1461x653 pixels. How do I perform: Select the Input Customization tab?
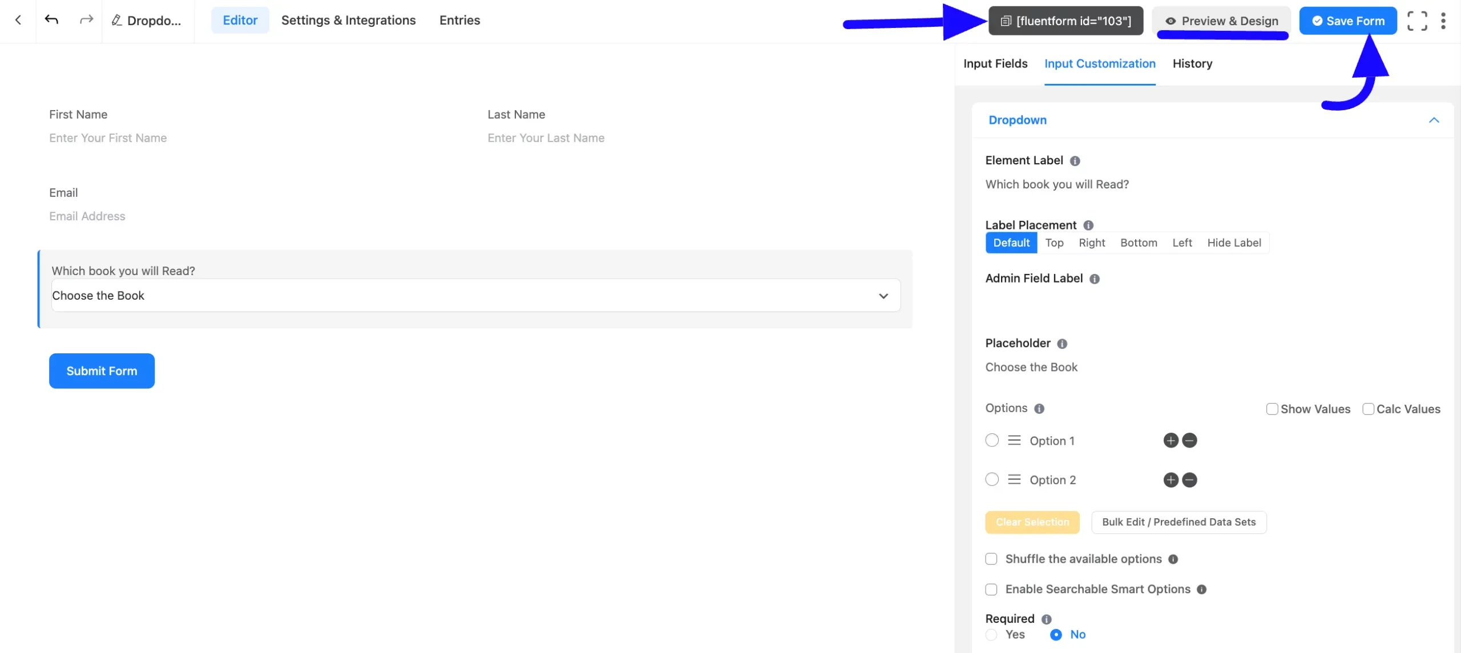click(1100, 64)
